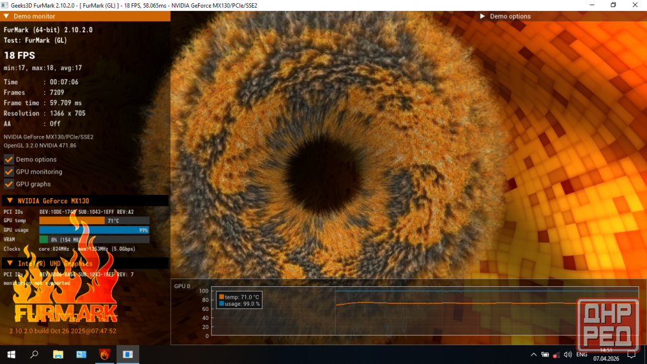Screen dimensions: 647x364
Task: Open the volume speaker icon in tray
Action: pos(567,354)
